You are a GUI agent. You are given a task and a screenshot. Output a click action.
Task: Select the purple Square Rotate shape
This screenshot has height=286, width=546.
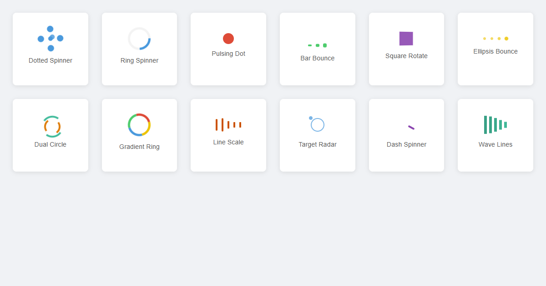406,39
